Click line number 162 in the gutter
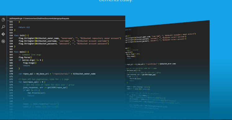This screenshot has height=120, width=232. tap(11, 52)
